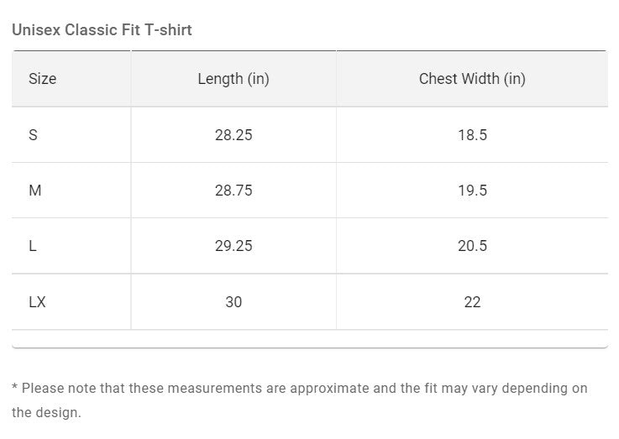
Task: Select the 'S' size cell
Action: (x=34, y=134)
